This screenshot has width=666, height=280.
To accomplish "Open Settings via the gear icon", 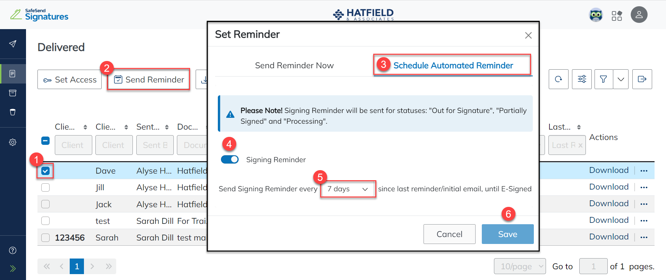I will coord(13,142).
